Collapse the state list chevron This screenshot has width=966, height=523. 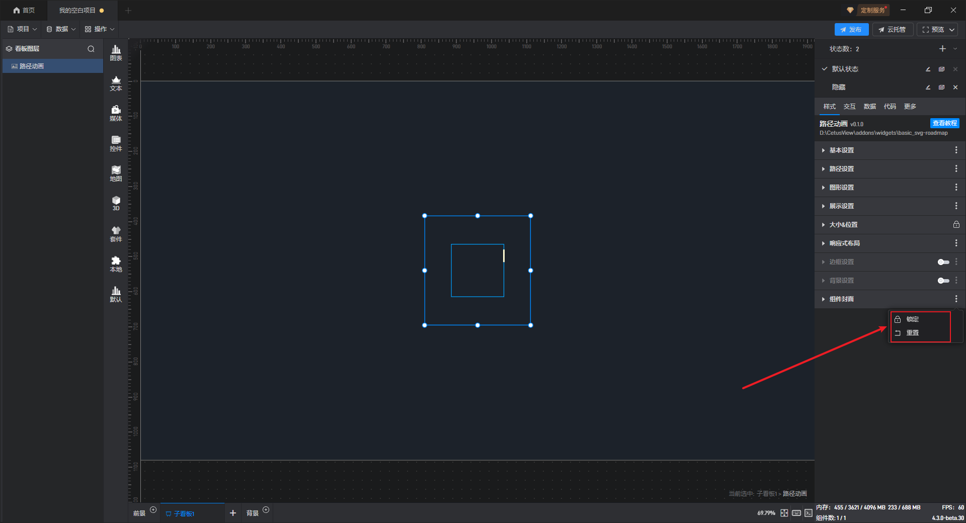point(955,49)
